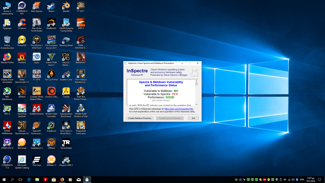The width and height of the screenshot is (325, 183).
Task: Select the Grand Theft Auto V icon
Action: 51,59
